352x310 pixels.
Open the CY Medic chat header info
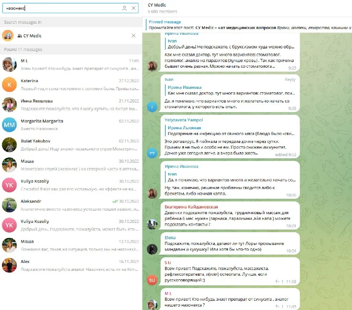(246, 8)
